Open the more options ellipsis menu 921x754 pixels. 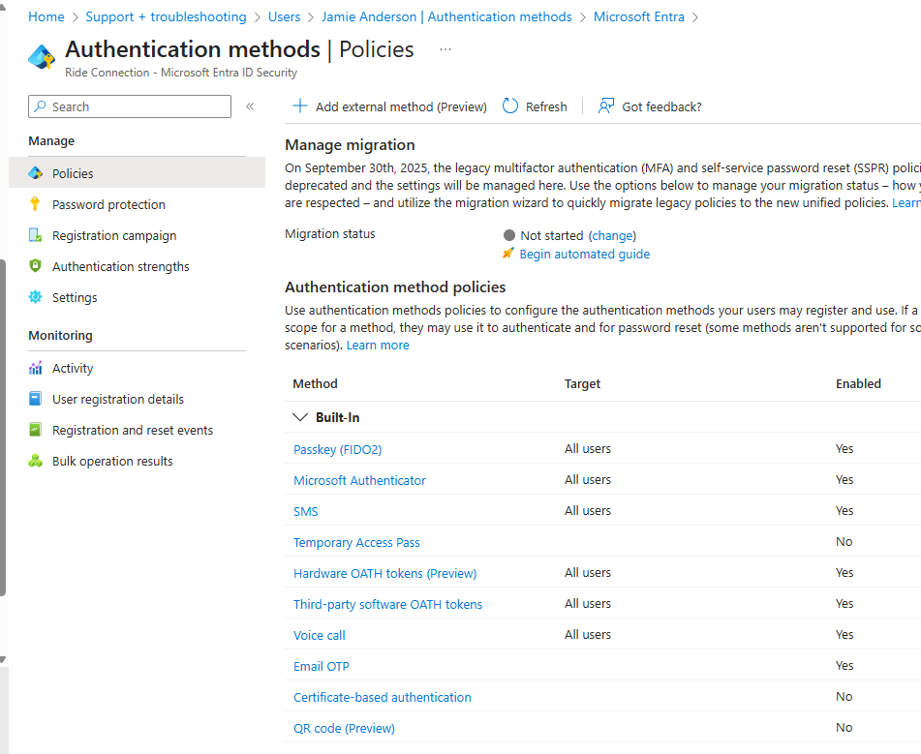pos(445,49)
